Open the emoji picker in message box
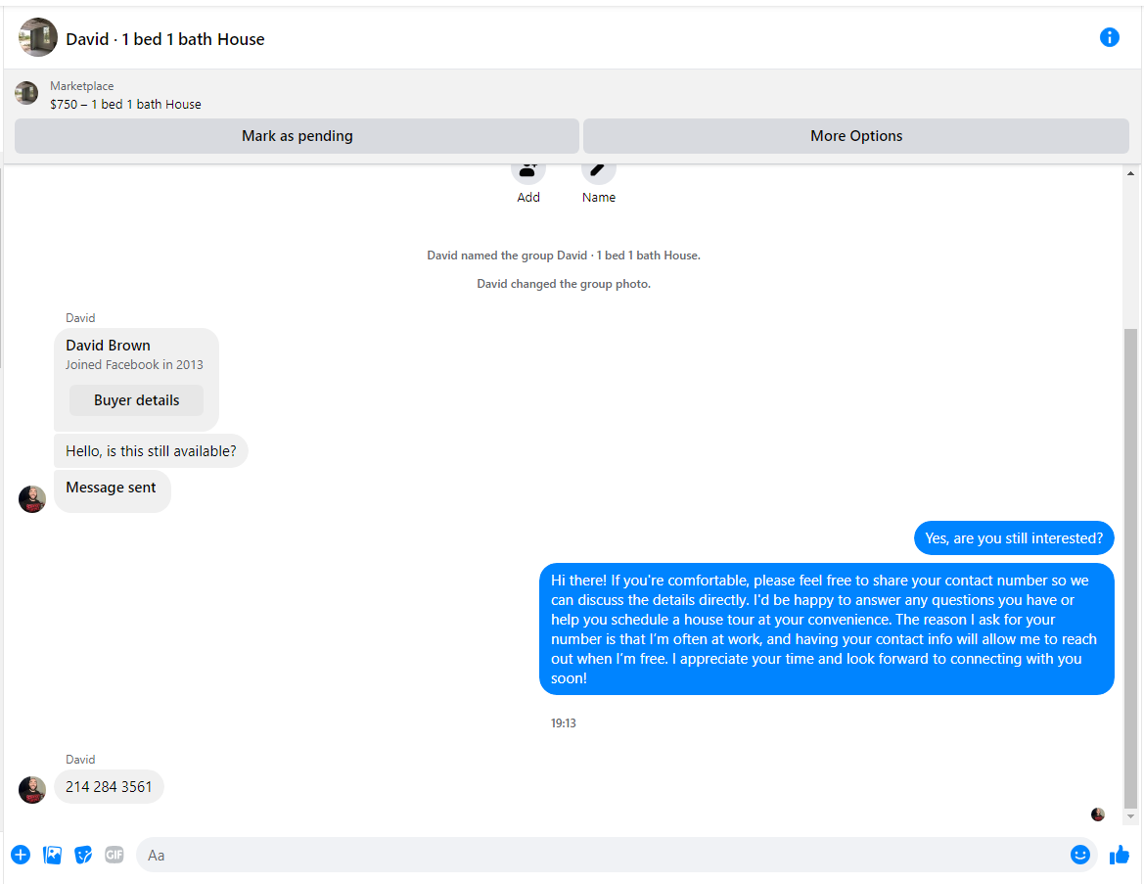 coord(1079,855)
